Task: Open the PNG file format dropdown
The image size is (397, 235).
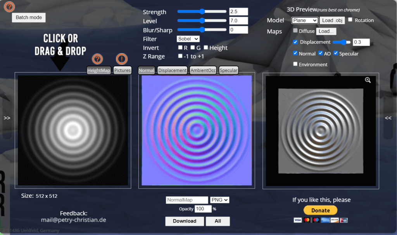Action: point(219,200)
